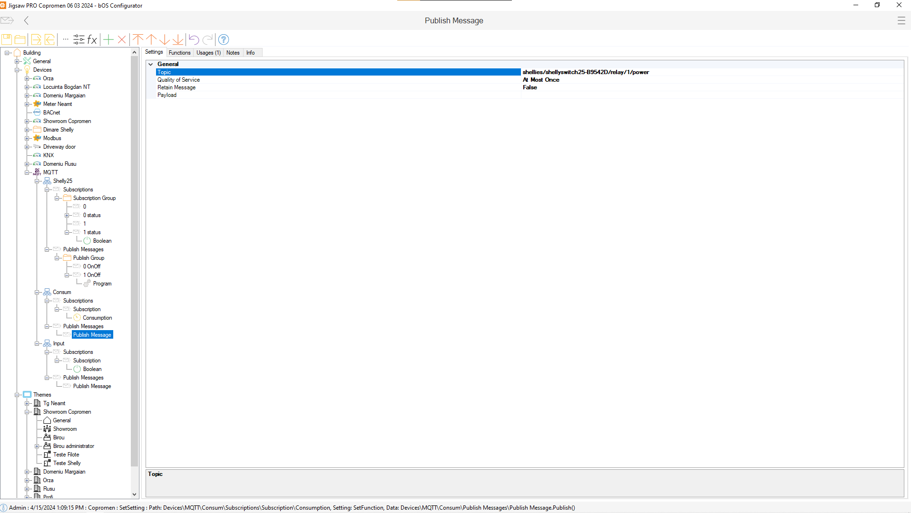Image resolution: width=911 pixels, height=513 pixels.
Task: Open the hamburger menu at top right
Action: point(901,20)
